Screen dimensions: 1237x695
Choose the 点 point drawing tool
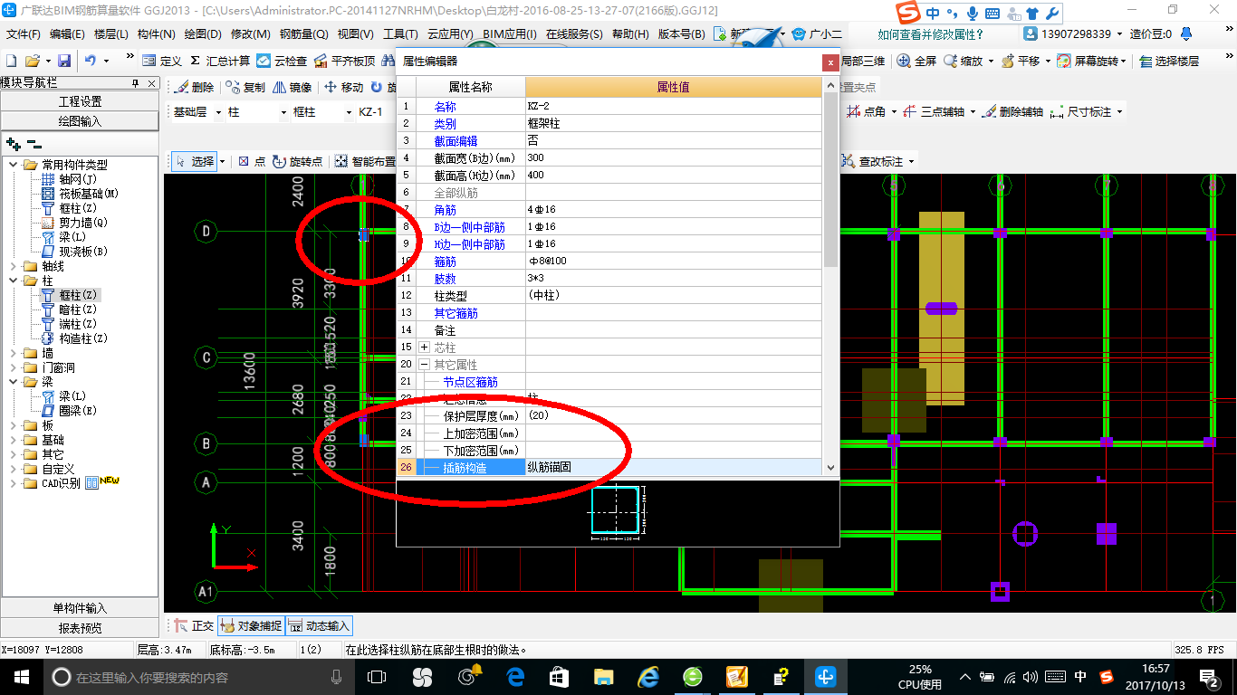252,161
